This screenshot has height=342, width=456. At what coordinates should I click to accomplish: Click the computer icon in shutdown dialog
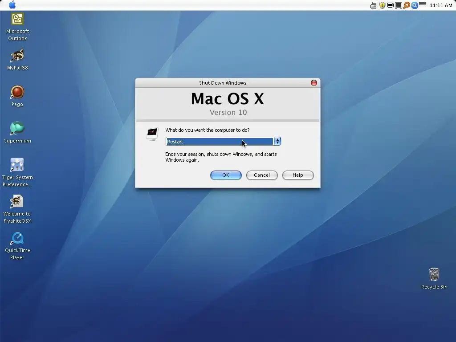tap(152, 134)
